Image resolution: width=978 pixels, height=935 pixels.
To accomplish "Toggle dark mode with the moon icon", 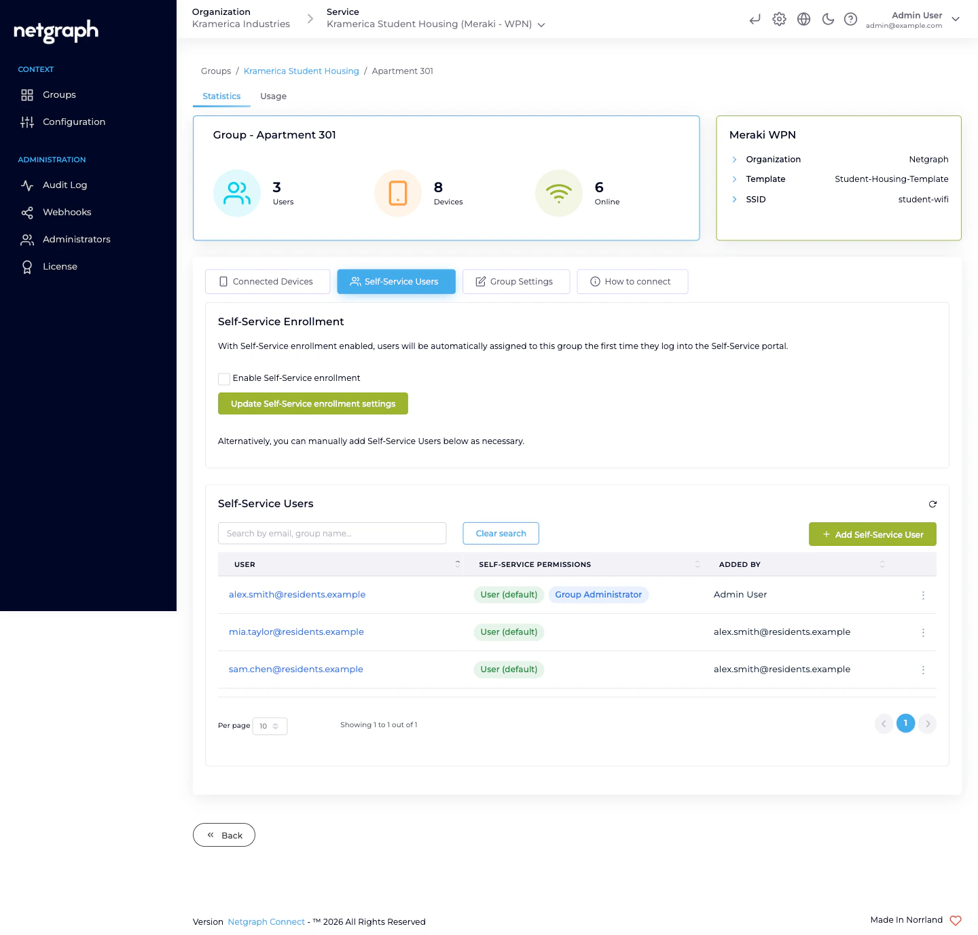I will [x=828, y=19].
